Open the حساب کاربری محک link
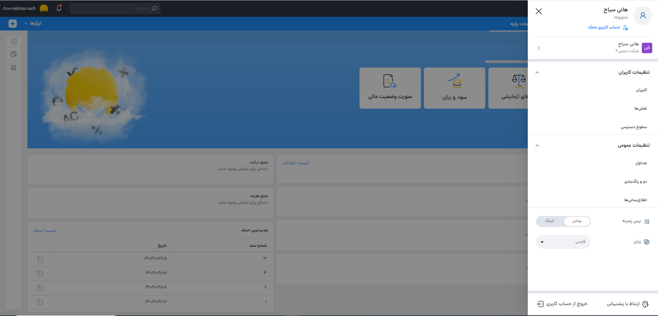658x316 pixels. (x=608, y=27)
